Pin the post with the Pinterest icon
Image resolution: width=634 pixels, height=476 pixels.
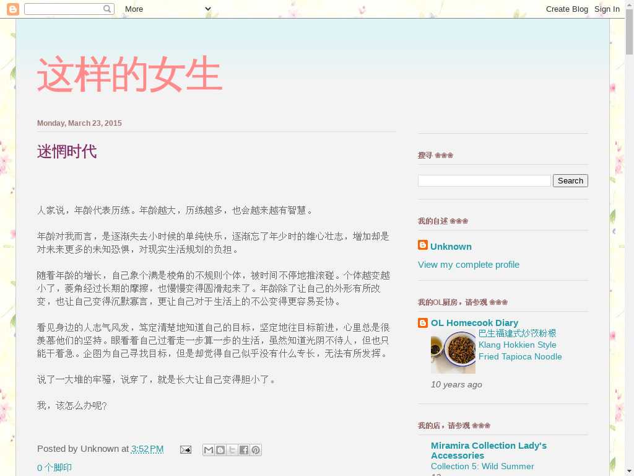click(255, 450)
